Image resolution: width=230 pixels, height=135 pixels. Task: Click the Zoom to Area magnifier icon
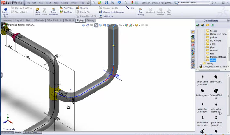click(x=96, y=25)
